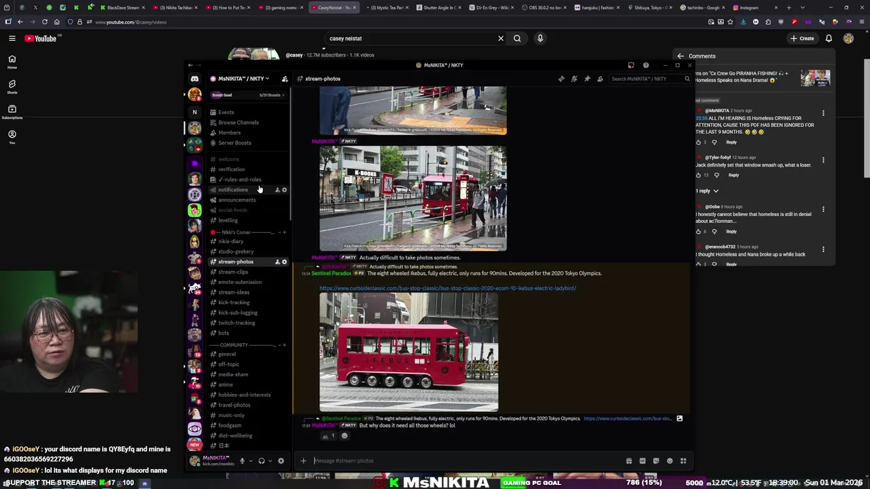This screenshot has width=870, height=489.
Task: Like the @Tyler-fo6yf comment
Action: 699,175
